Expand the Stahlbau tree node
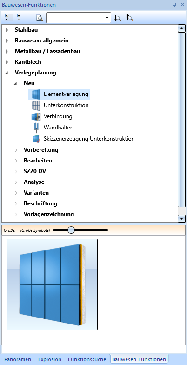 point(7,30)
